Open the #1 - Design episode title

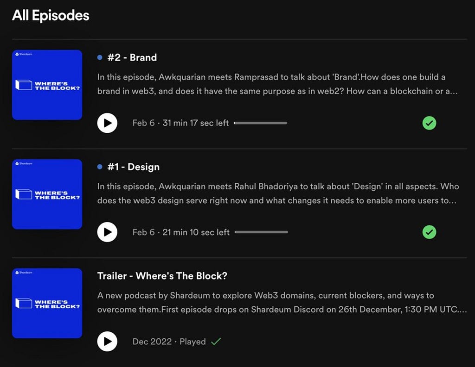pyautogui.click(x=133, y=167)
